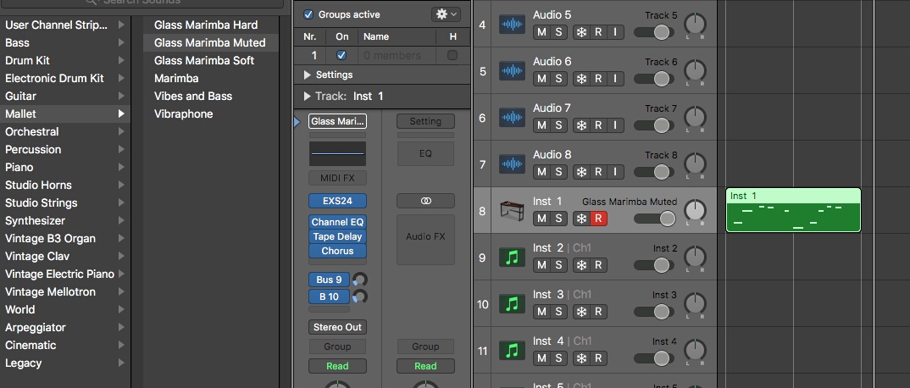Screen dimensions: 910x388
Task: Select the Vibraphone patch
Action: coord(183,114)
